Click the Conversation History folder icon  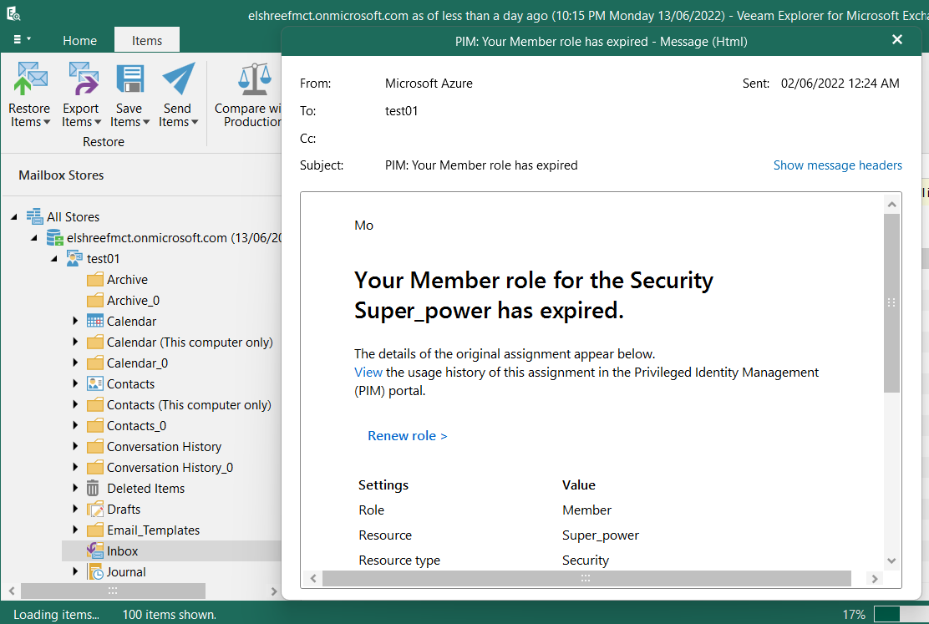[94, 447]
